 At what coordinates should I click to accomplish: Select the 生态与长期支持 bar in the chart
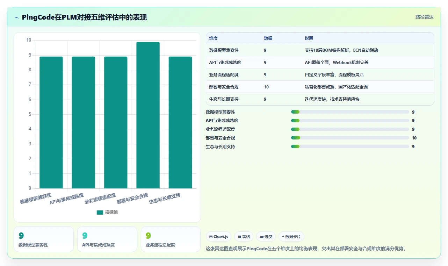point(180,122)
